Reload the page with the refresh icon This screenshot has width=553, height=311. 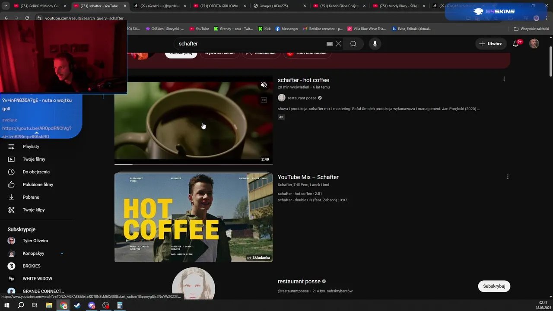coord(27,18)
